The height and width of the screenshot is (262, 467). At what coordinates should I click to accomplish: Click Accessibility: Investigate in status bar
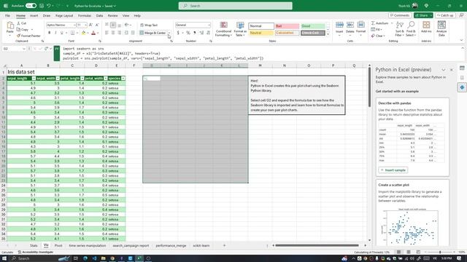click(x=36, y=253)
